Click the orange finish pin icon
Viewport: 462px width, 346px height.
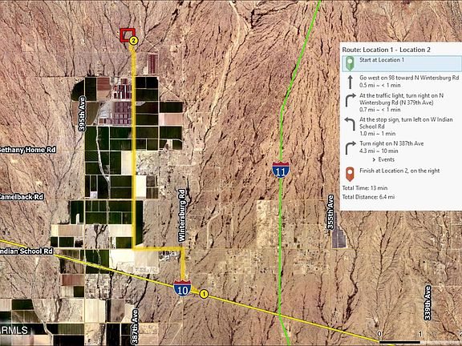[350, 174]
